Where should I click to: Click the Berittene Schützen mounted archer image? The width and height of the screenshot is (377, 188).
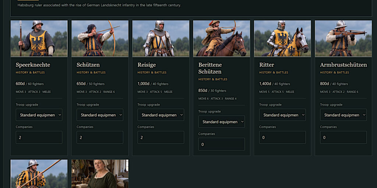(221, 38)
